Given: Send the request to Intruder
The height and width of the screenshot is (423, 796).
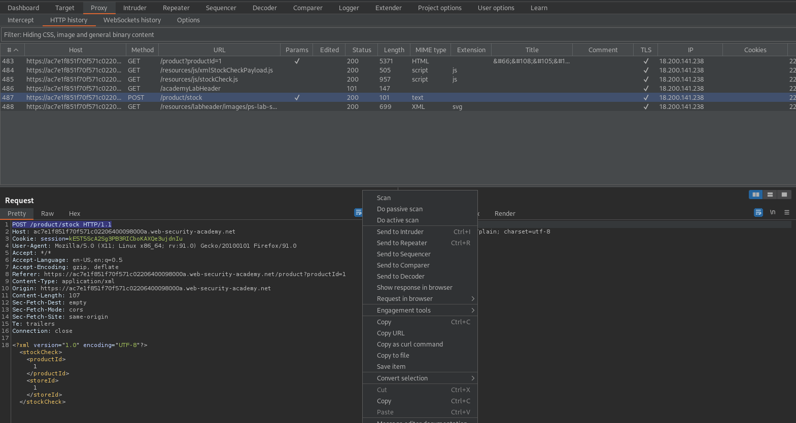Looking at the screenshot, I should 420,232.
